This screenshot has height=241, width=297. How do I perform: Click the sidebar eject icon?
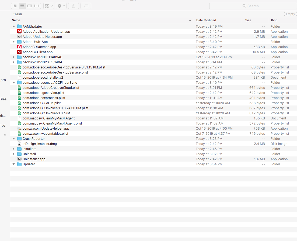tap(5, 135)
